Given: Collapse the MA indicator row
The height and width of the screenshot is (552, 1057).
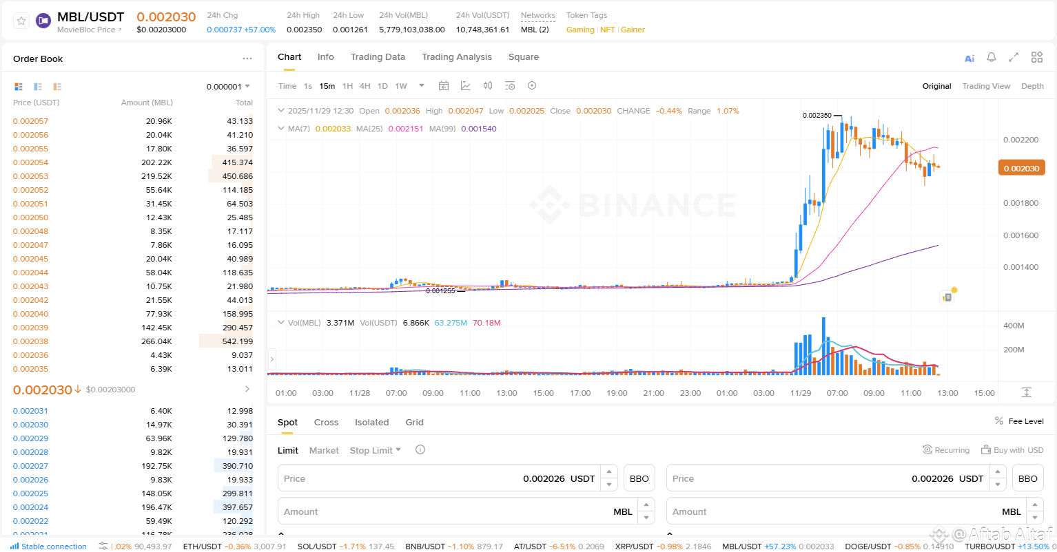Looking at the screenshot, I should pyautogui.click(x=280, y=128).
